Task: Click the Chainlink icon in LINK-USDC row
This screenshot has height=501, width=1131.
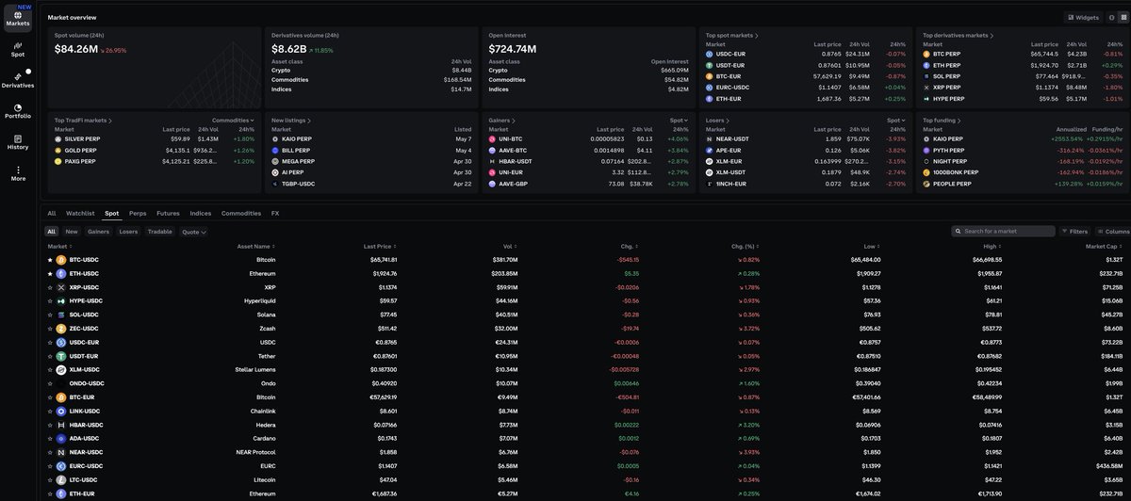Action: point(61,411)
